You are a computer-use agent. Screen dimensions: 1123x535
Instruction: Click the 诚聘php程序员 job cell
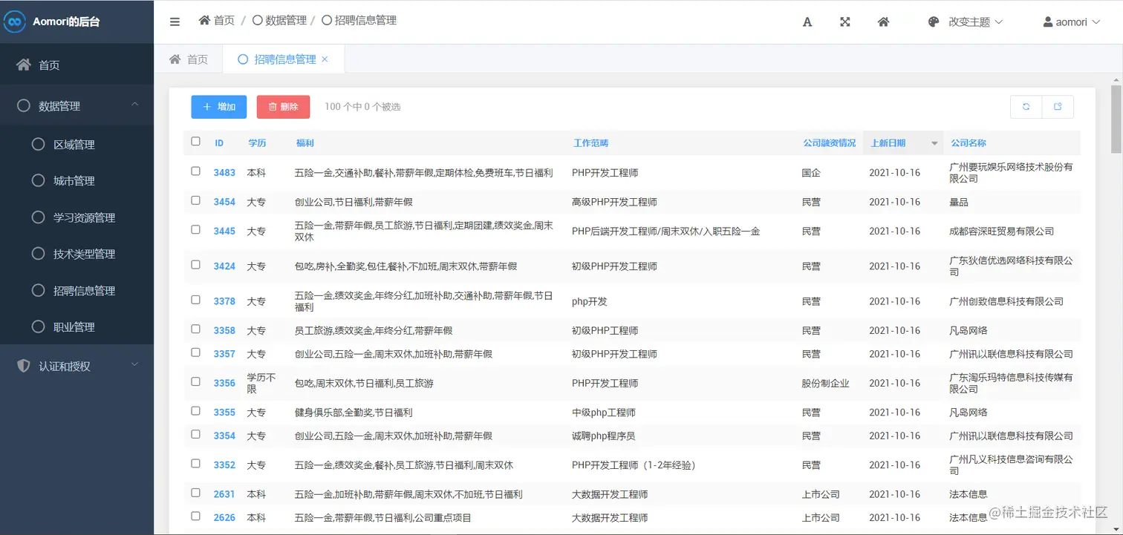point(603,436)
